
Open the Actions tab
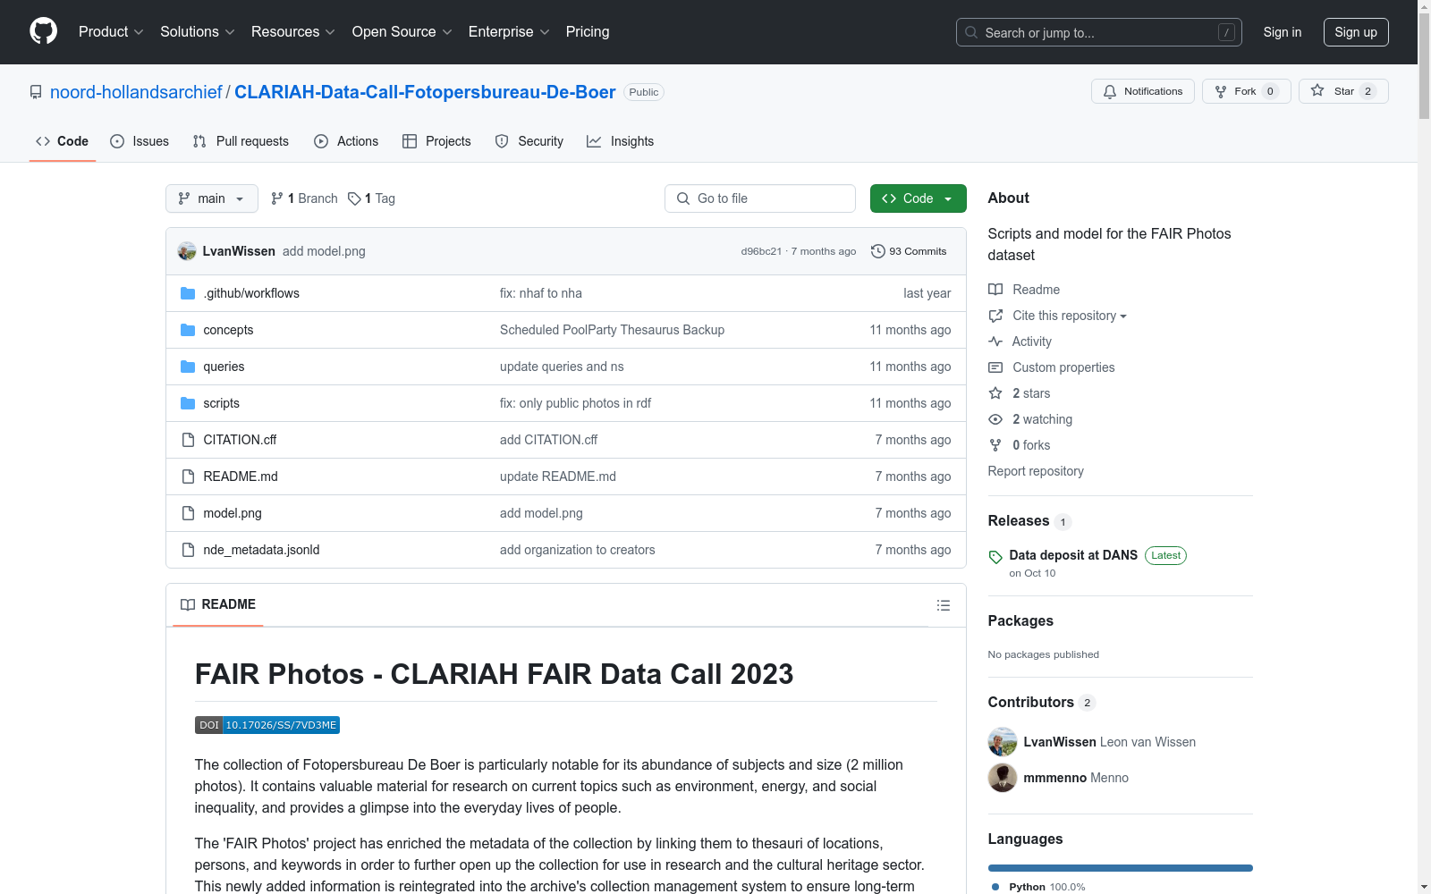pos(346,141)
